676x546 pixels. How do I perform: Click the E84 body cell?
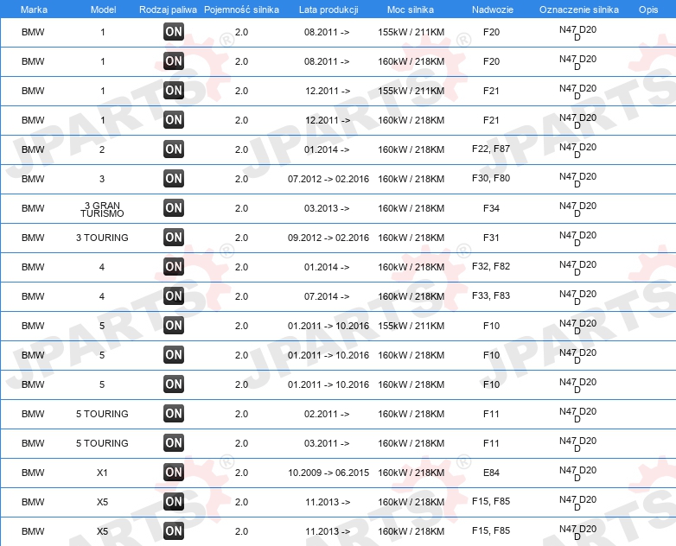click(491, 473)
